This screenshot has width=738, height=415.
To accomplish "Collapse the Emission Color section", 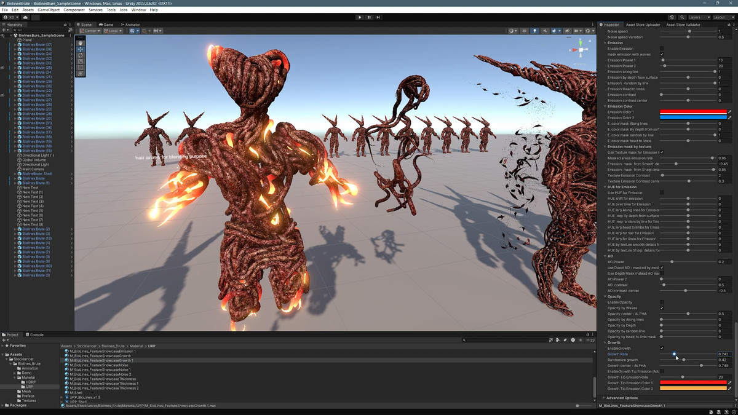I will point(605,106).
